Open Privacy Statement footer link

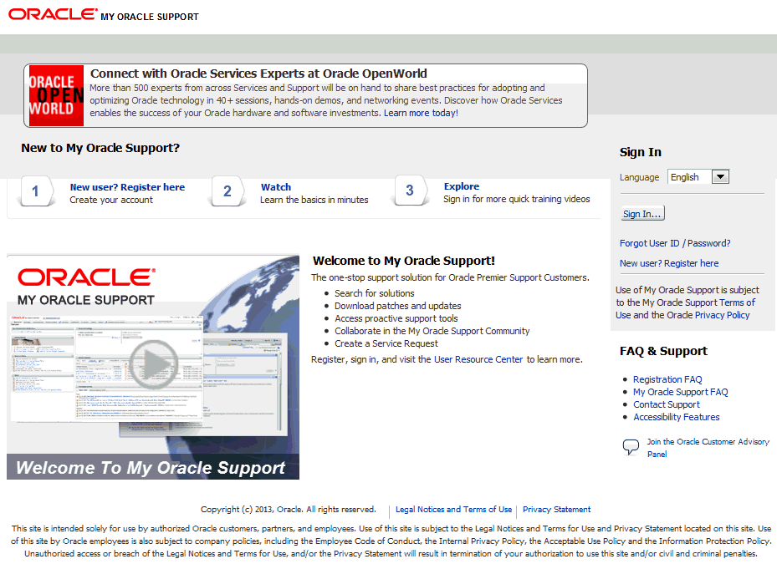click(556, 509)
